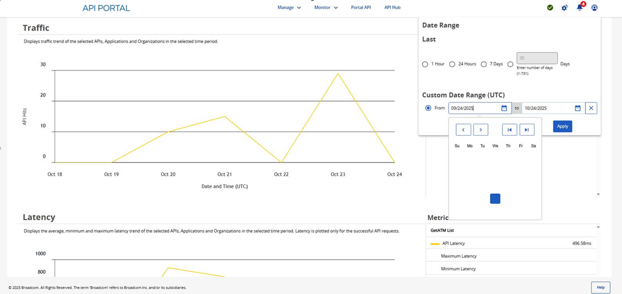Clear the custom date range with X
Image resolution: width=622 pixels, height=294 pixels.
[591, 108]
